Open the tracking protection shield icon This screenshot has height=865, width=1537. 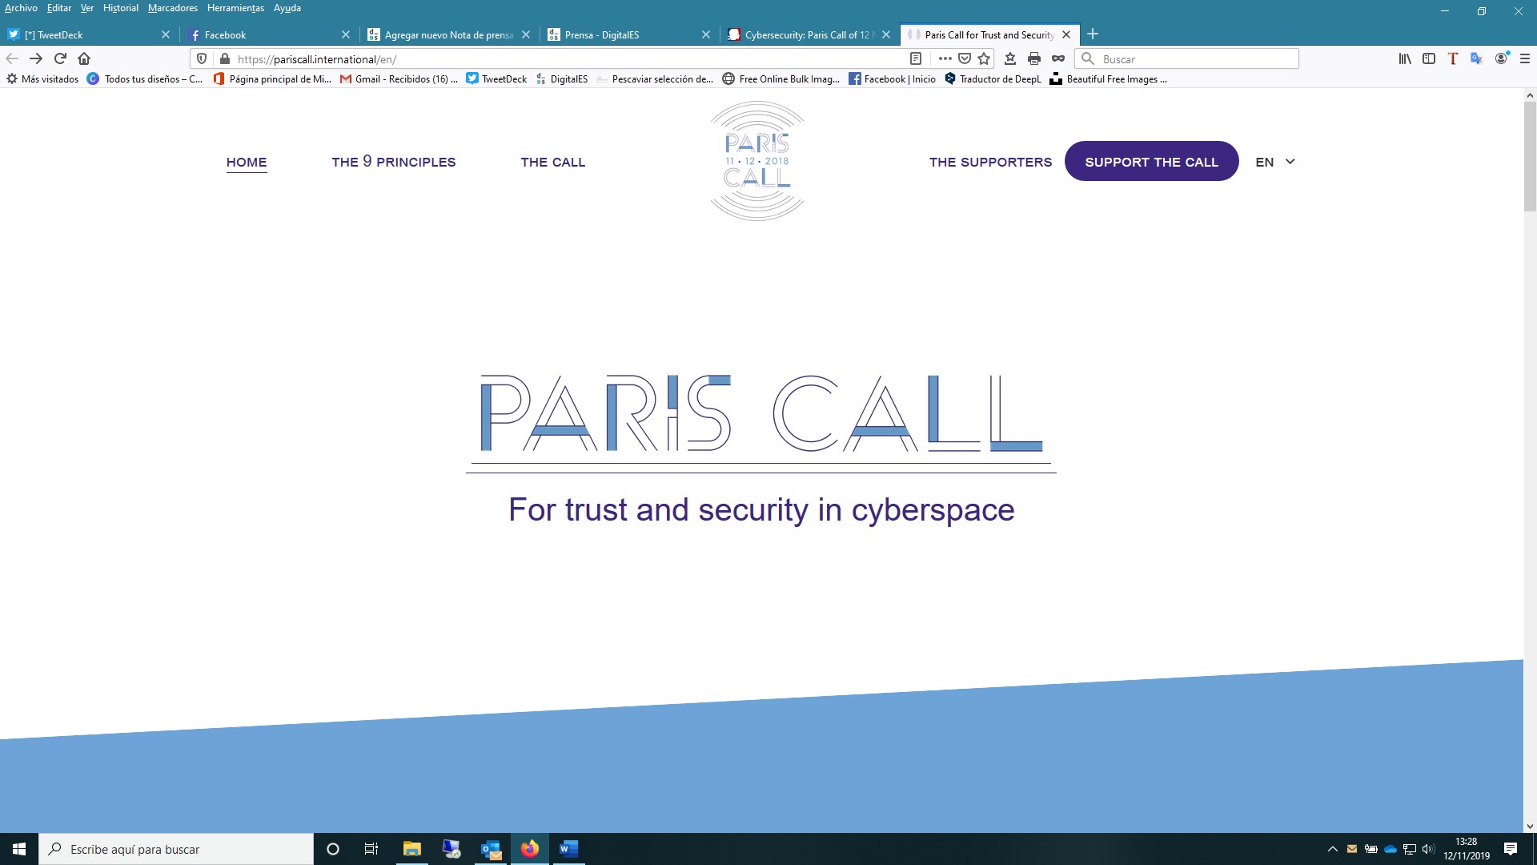pyautogui.click(x=202, y=58)
